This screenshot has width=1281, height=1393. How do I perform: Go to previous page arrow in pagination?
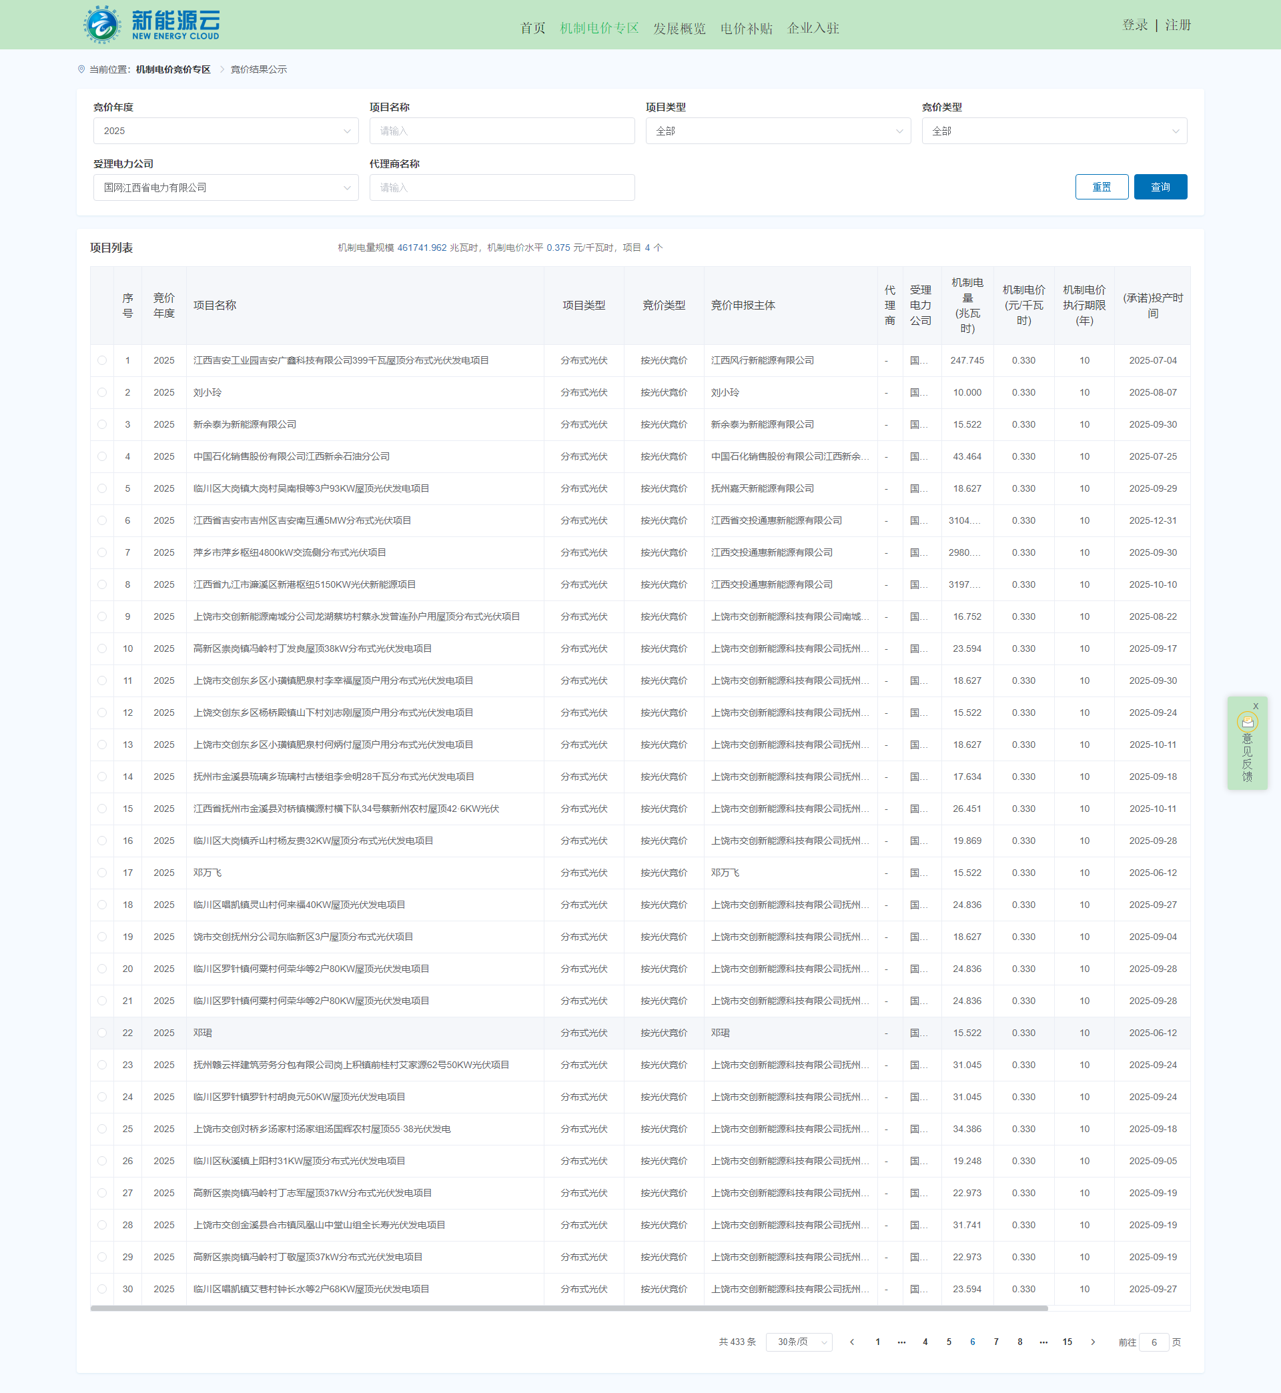(852, 1342)
